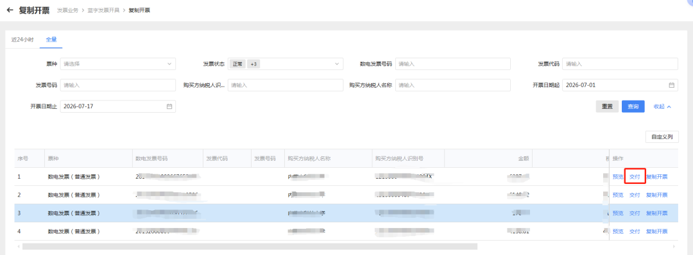
Task: Click 复制开票 link in row 4
Action: (657, 231)
